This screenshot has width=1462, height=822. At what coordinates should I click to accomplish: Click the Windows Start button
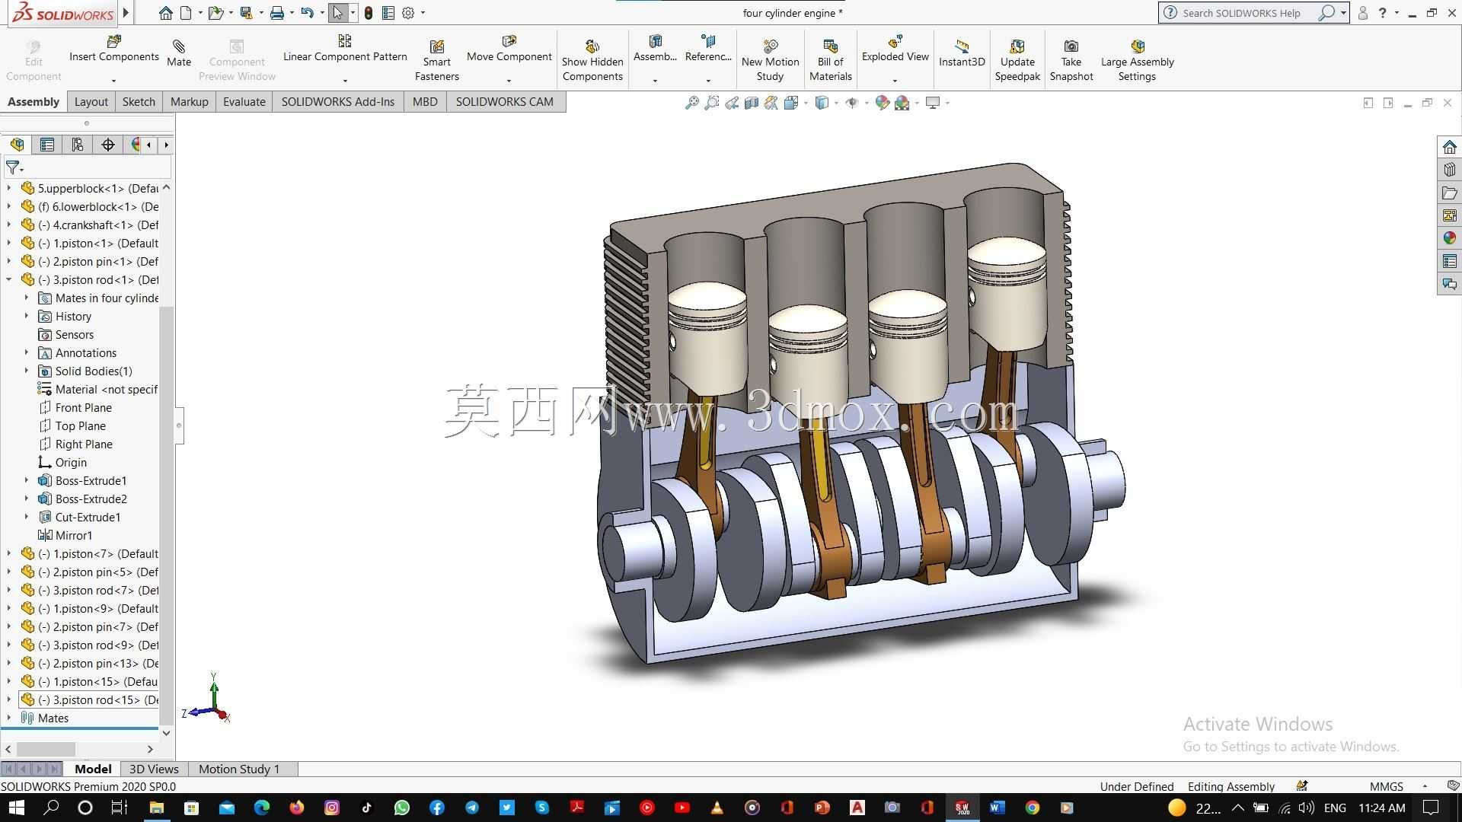pos(16,808)
